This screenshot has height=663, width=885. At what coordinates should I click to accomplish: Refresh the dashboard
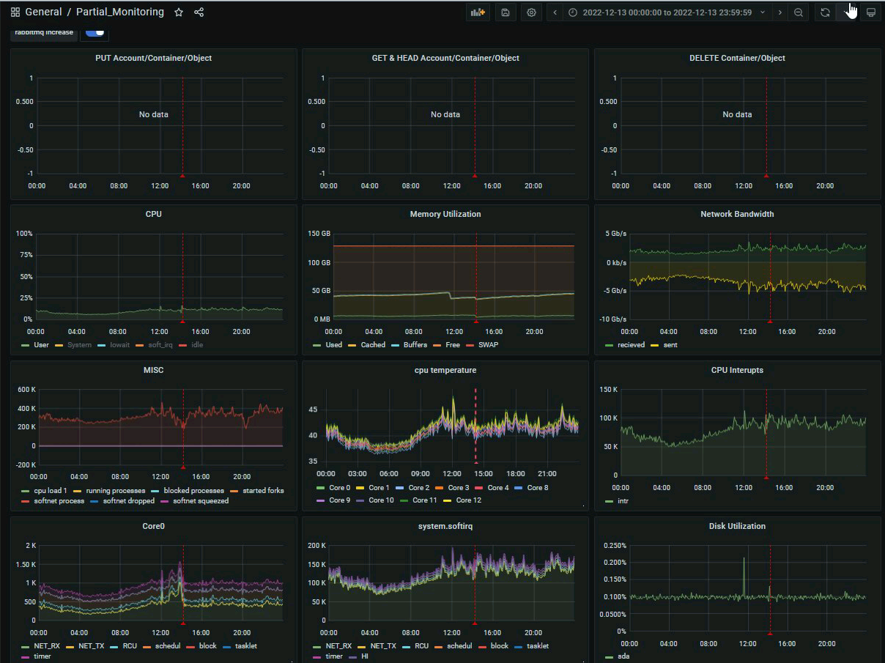825,12
